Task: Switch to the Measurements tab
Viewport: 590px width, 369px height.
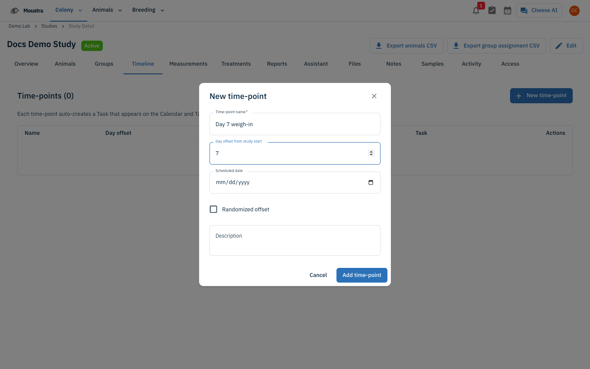Action: (188, 64)
